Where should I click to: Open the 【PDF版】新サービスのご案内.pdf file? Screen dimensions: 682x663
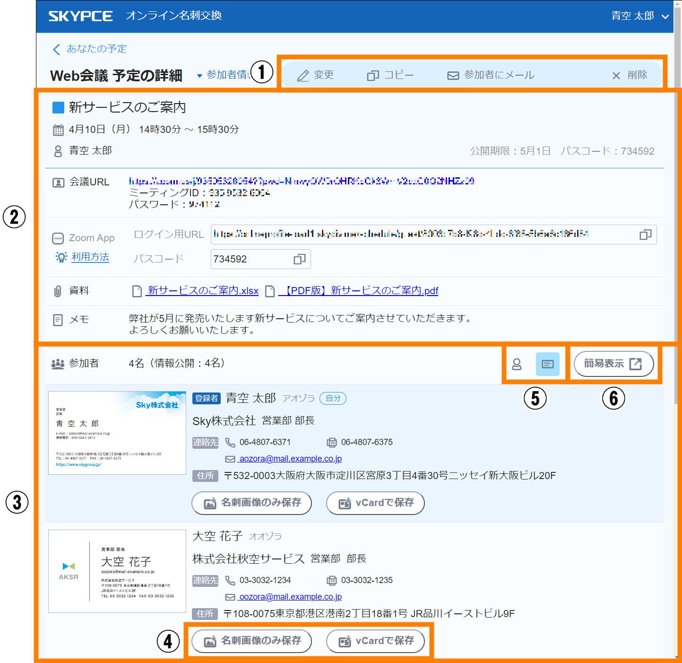[x=358, y=291]
